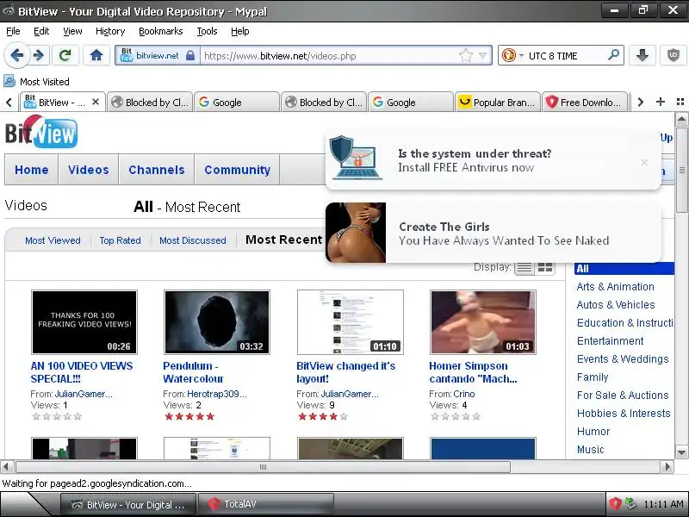
Task: Click horizontal scrollbar left arrow
Action: tap(6, 466)
